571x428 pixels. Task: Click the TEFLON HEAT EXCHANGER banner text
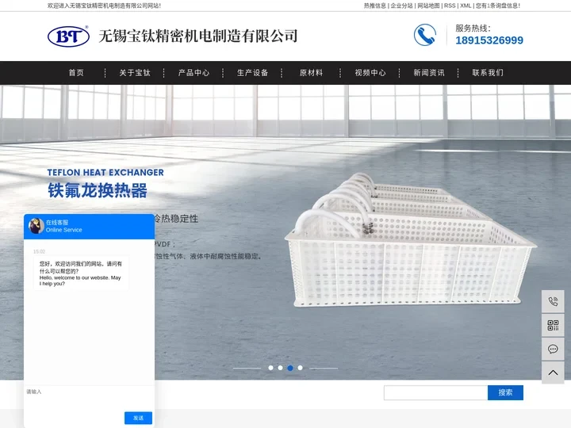click(x=105, y=172)
